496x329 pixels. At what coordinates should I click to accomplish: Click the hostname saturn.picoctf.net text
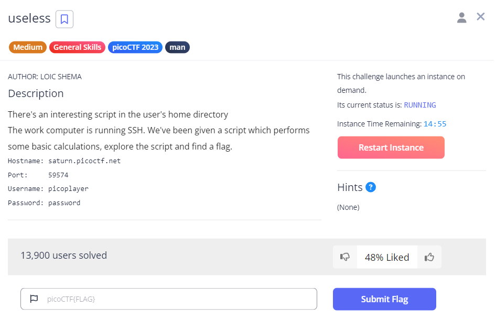(x=84, y=161)
